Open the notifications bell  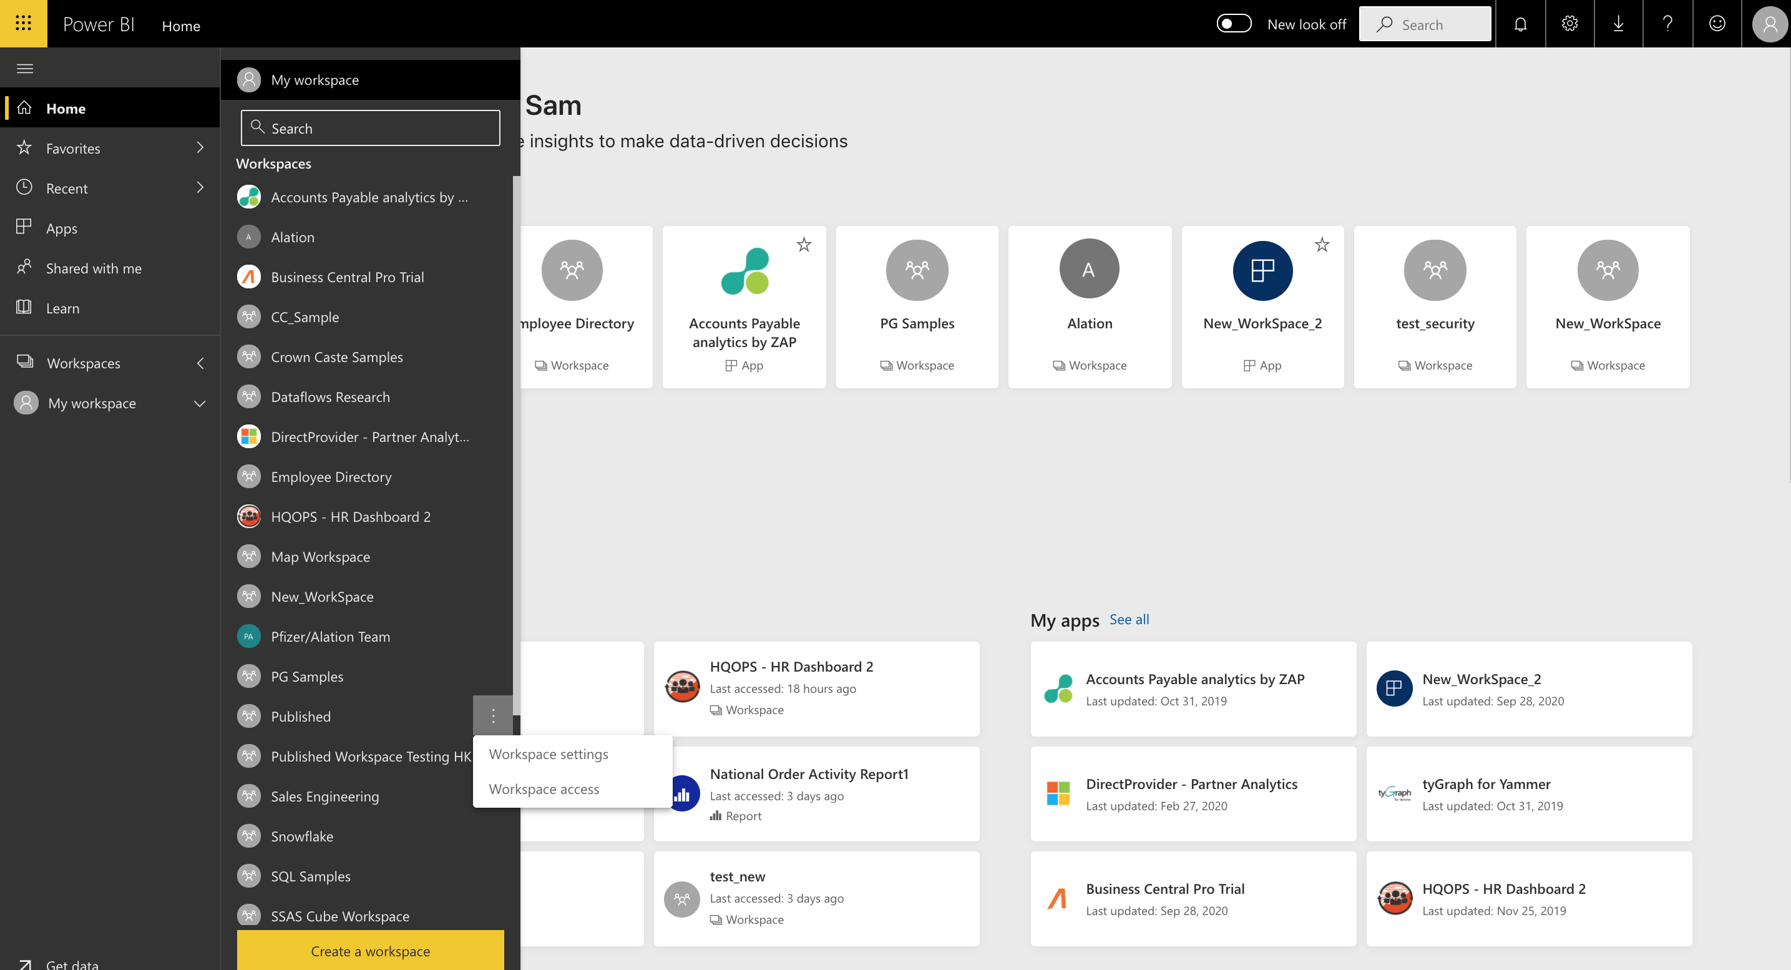pyautogui.click(x=1520, y=24)
